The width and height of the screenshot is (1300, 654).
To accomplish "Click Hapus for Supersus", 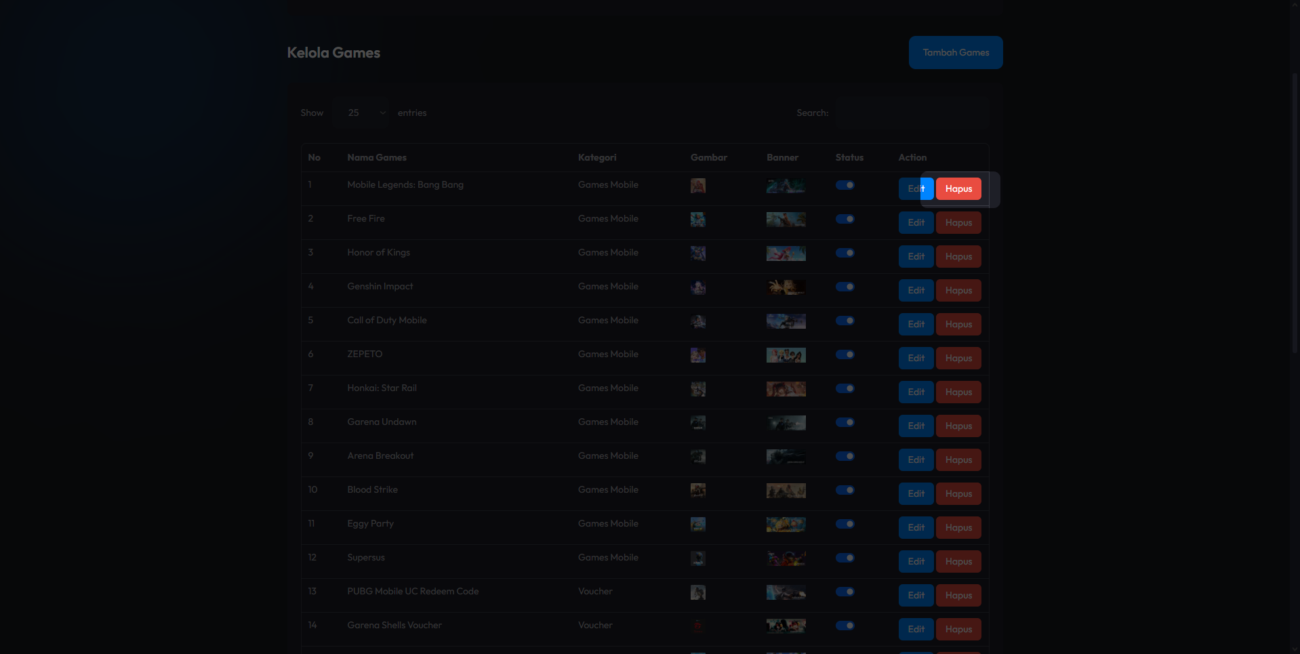I will [958, 561].
